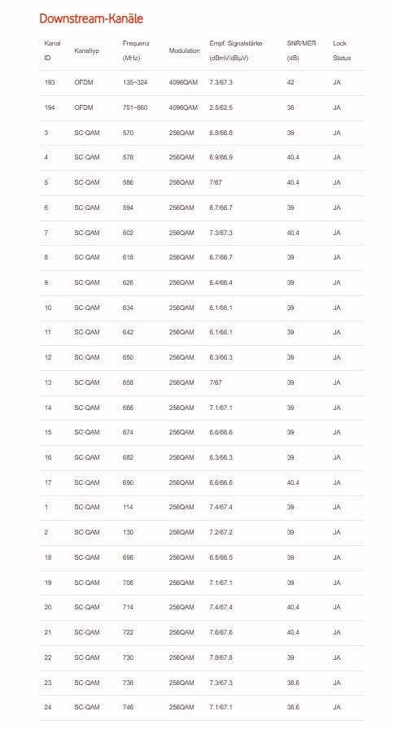Select the Kanal ID column header
Image resolution: width=393 pixels, height=729 pixels.
tap(52, 50)
